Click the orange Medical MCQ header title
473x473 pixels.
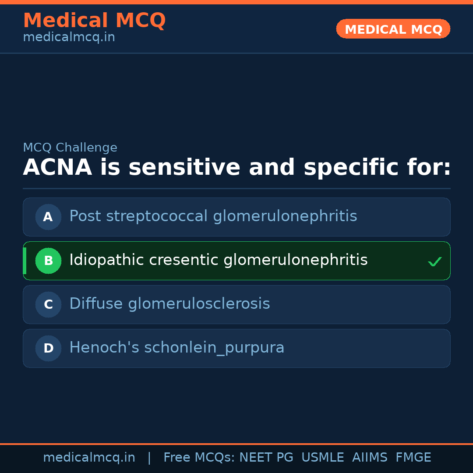(x=94, y=21)
